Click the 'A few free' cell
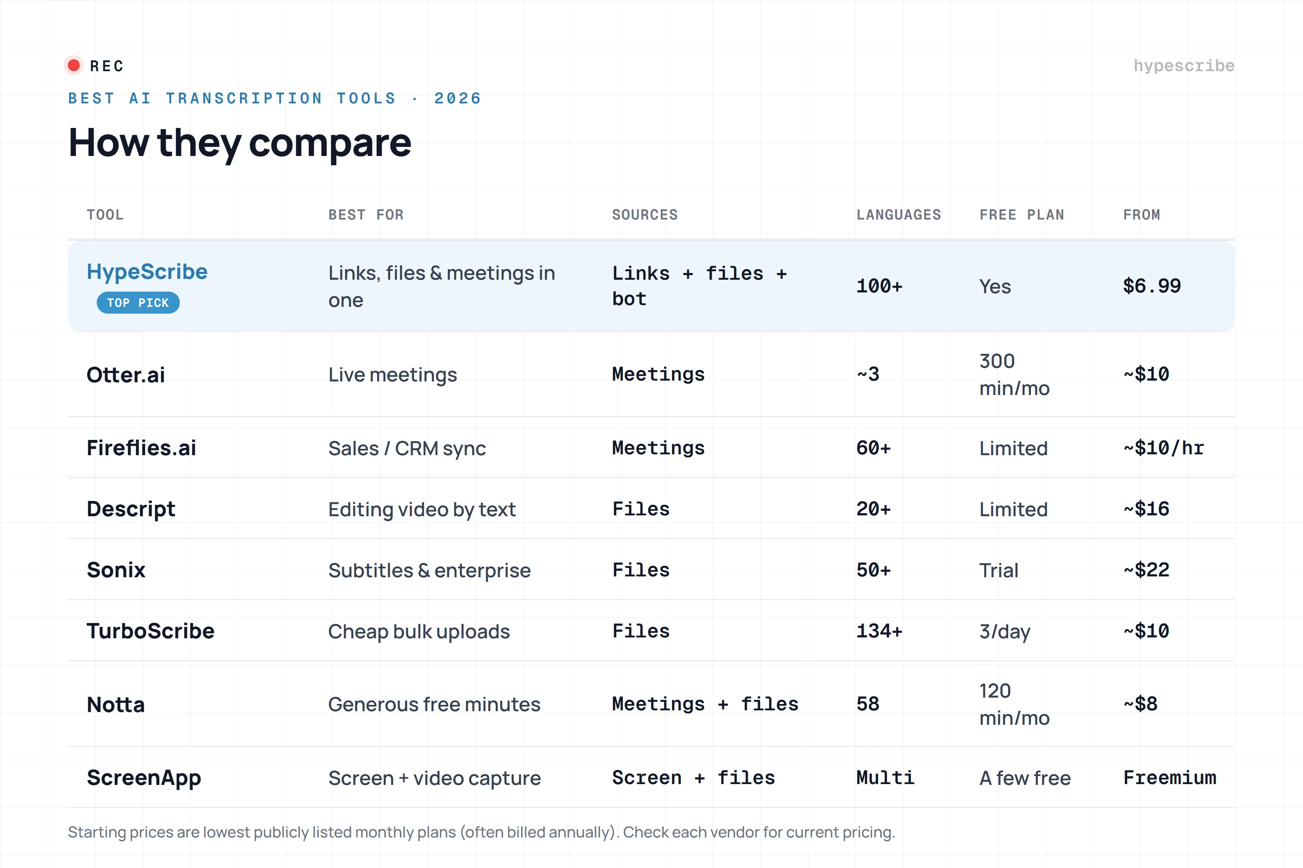This screenshot has height=868, width=1303. pos(1025,778)
